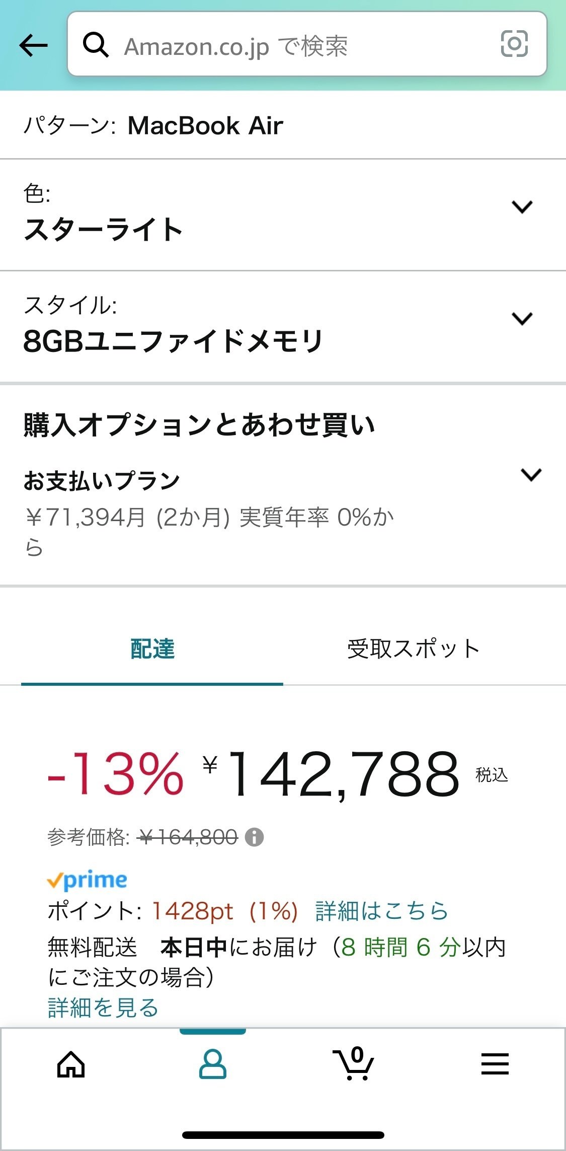Expand the スタイル 8GB memory dropdown
The image size is (566, 1151).
(x=522, y=319)
